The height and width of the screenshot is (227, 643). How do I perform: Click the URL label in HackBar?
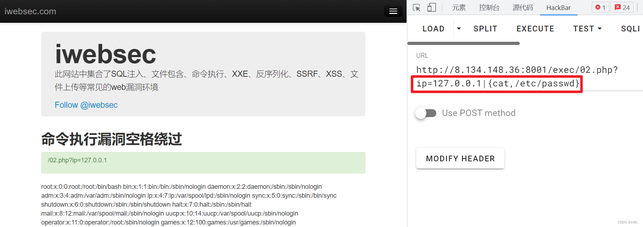coord(422,56)
